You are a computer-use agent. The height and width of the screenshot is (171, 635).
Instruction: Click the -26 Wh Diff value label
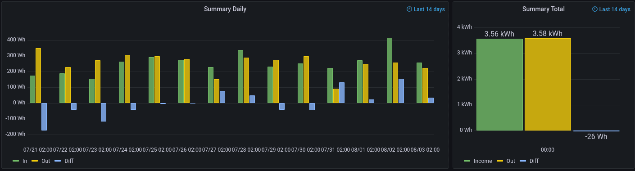pyautogui.click(x=596, y=136)
